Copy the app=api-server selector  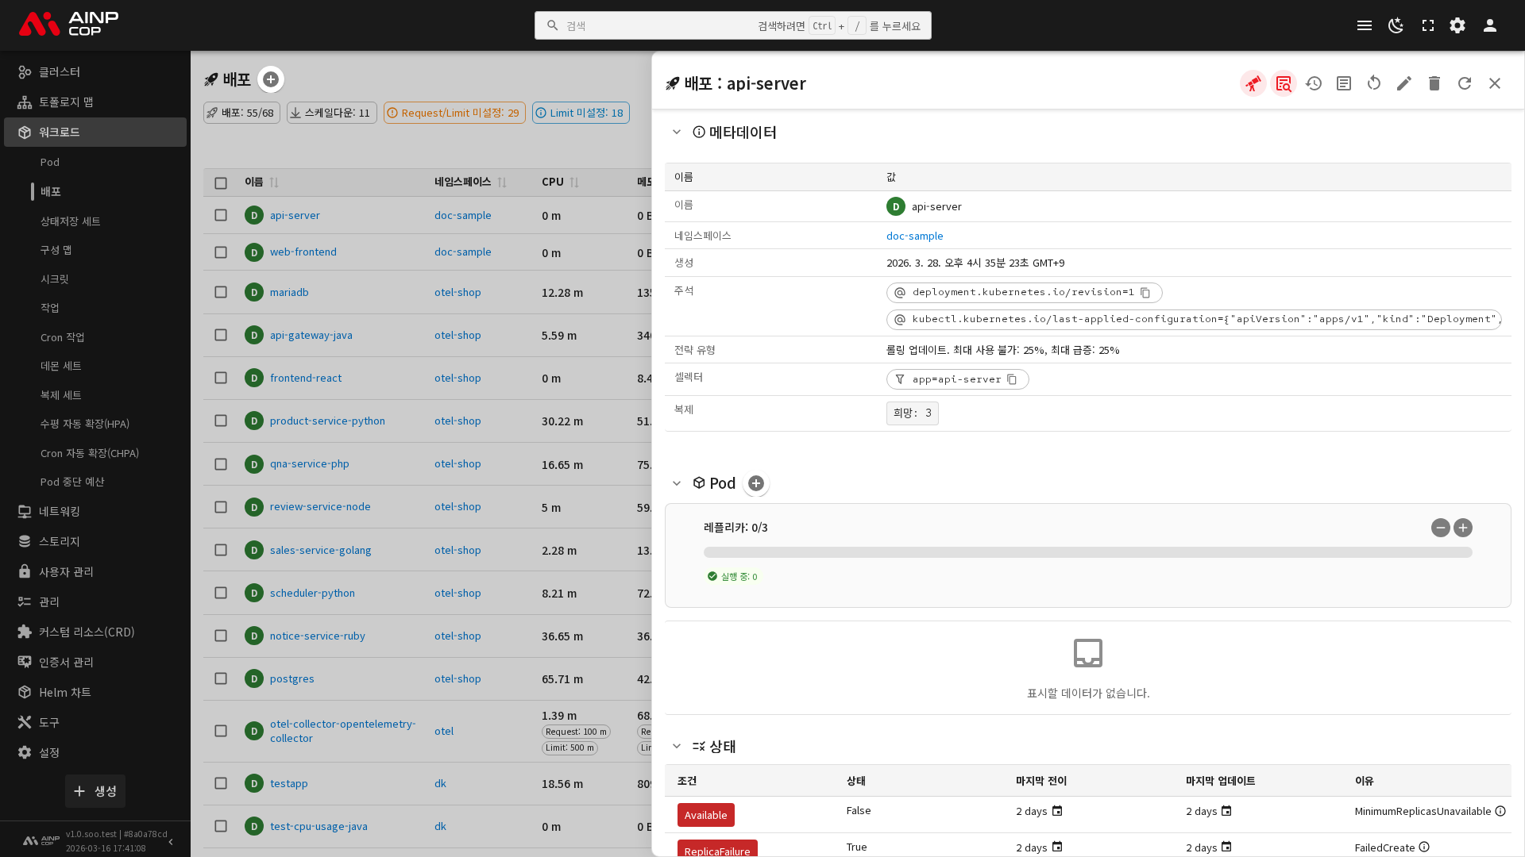coord(1012,379)
